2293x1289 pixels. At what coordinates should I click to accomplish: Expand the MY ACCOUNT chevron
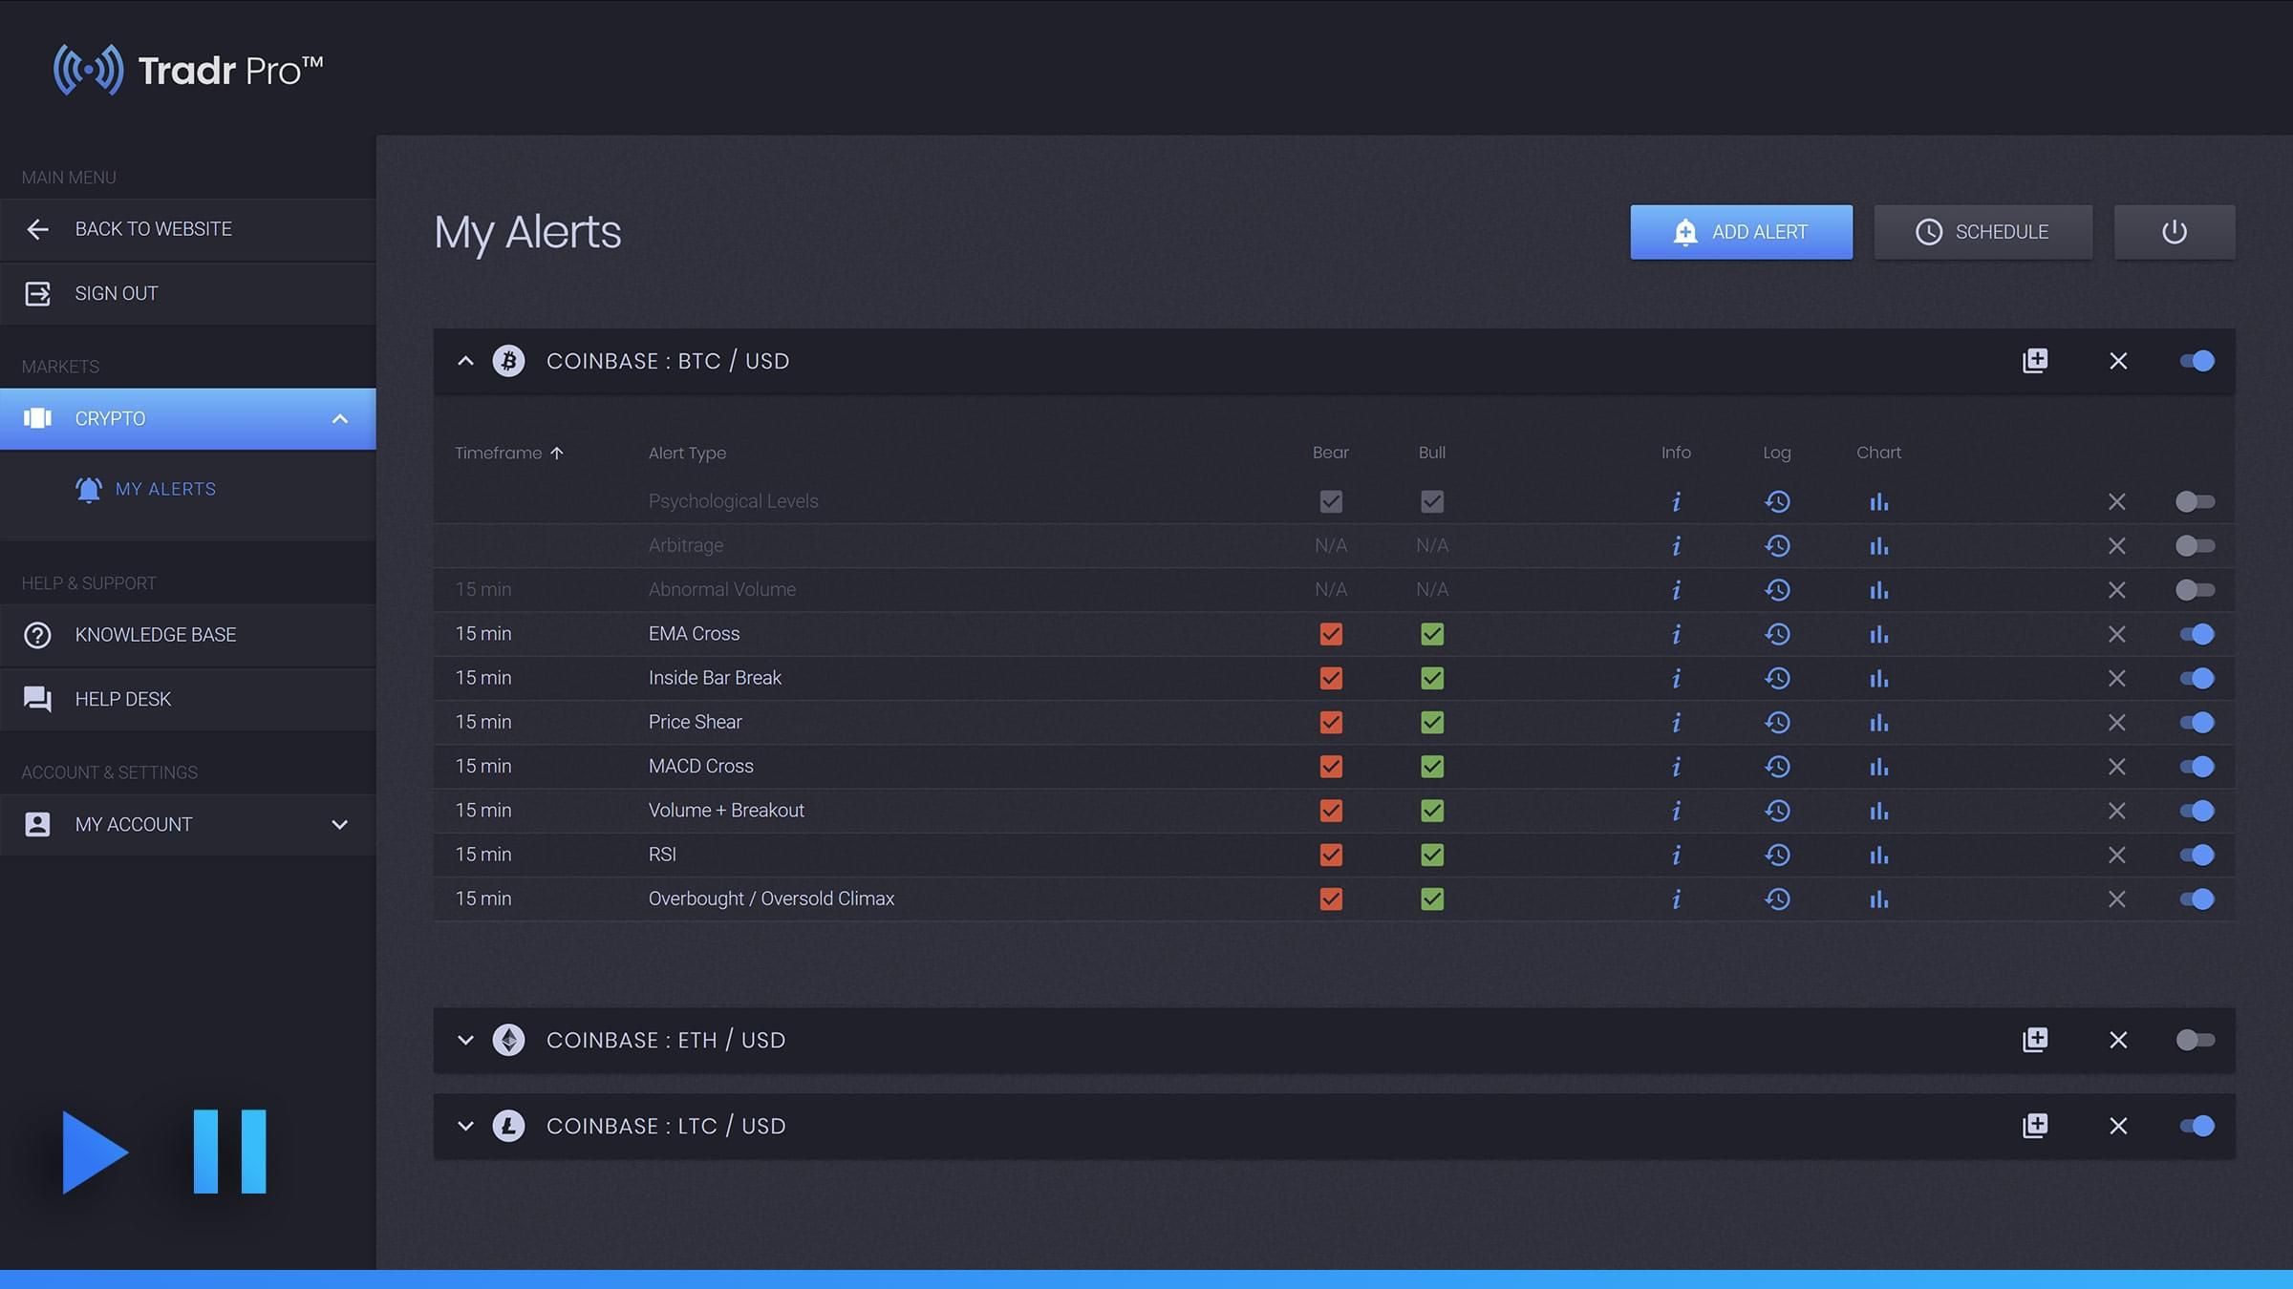pos(339,825)
